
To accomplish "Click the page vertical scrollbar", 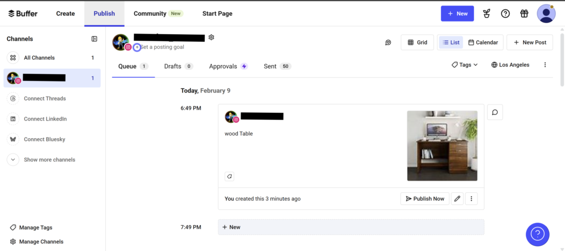I will 562,59.
